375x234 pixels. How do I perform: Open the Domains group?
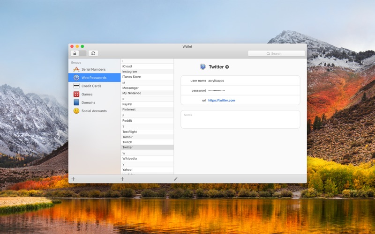95,102
